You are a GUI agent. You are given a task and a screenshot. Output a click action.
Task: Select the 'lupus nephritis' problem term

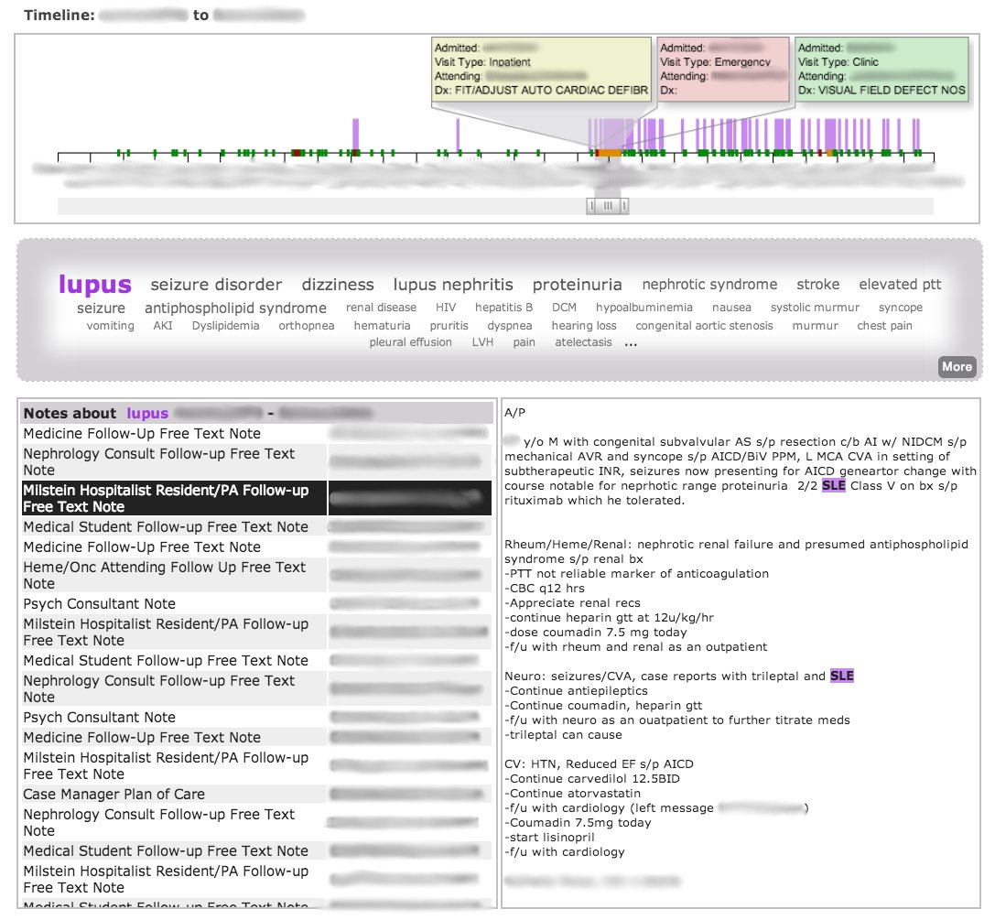coord(453,285)
